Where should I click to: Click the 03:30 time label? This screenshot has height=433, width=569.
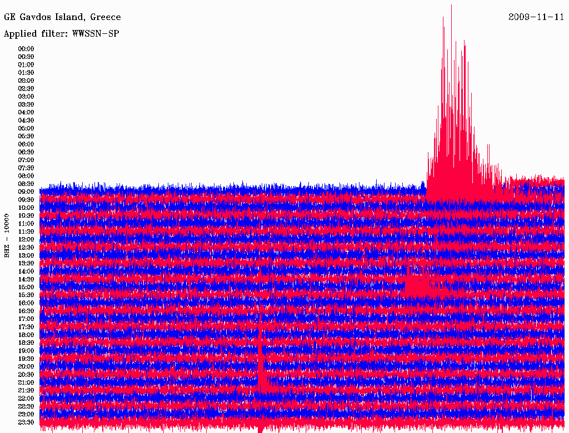26,104
